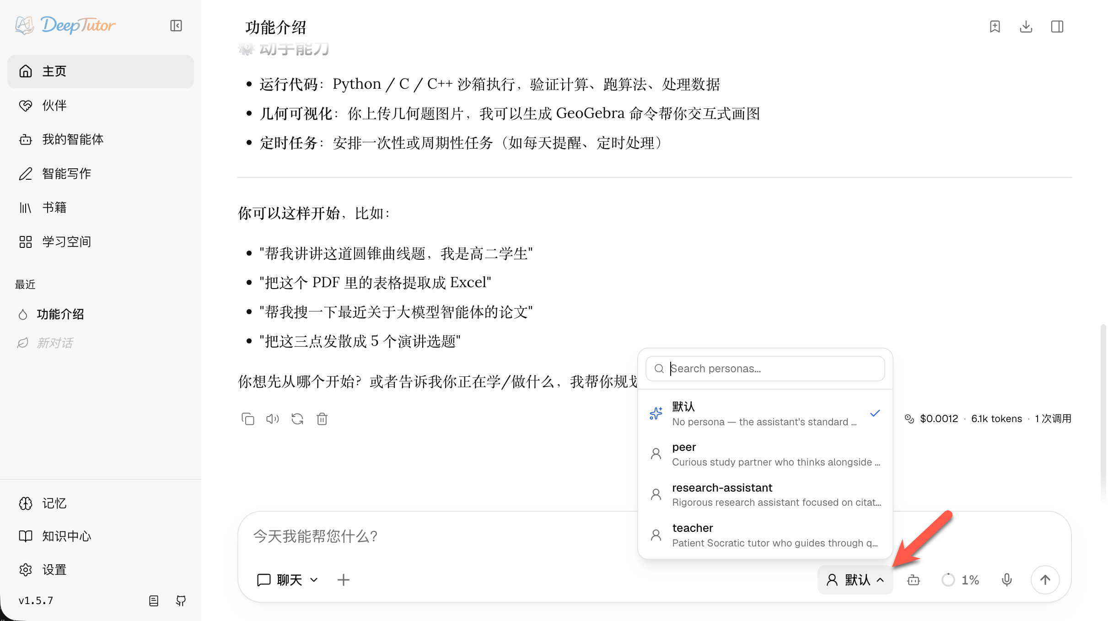The height and width of the screenshot is (621, 1108).
Task: Open 设置 settings
Action: click(101, 570)
